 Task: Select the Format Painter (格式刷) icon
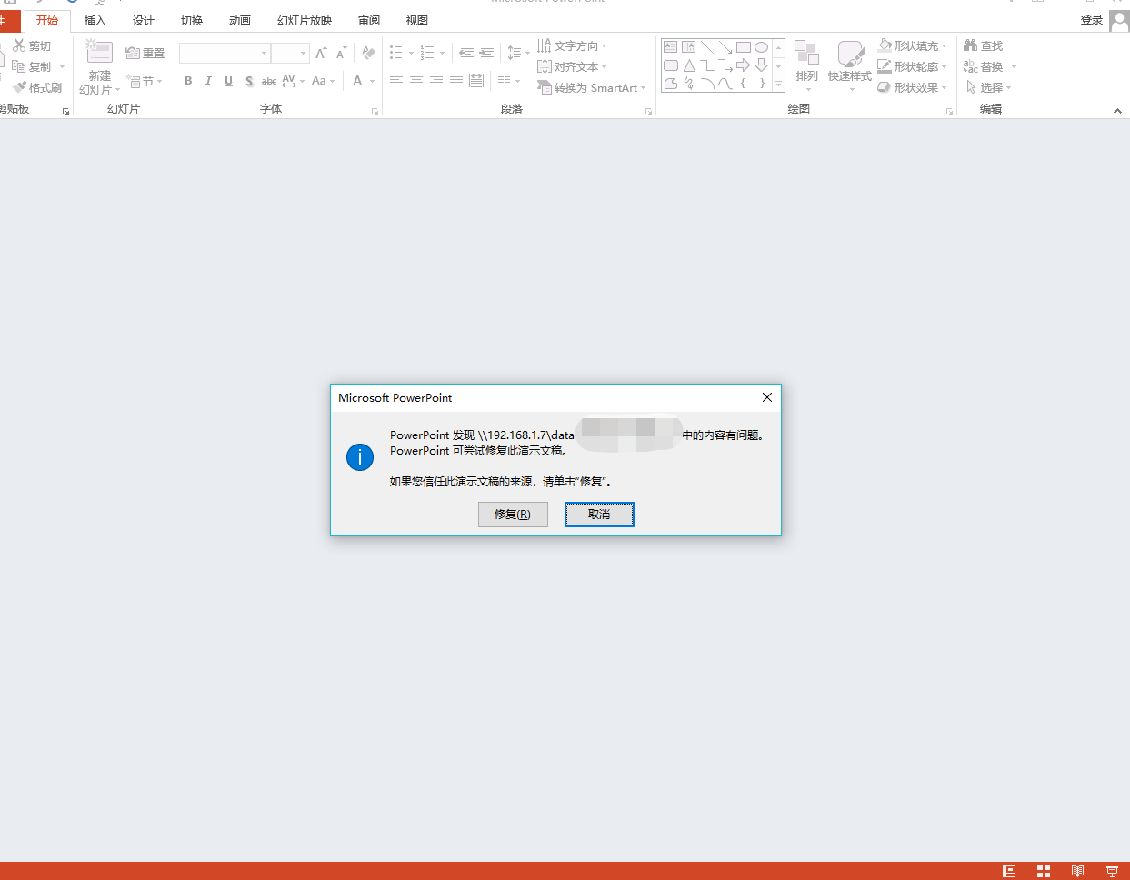(19, 87)
